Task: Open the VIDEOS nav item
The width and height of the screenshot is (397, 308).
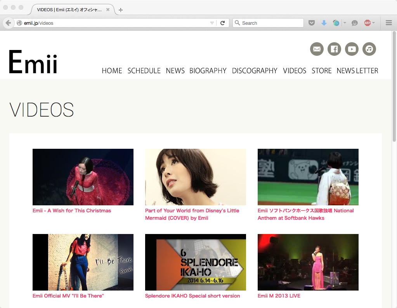Action: coord(295,71)
